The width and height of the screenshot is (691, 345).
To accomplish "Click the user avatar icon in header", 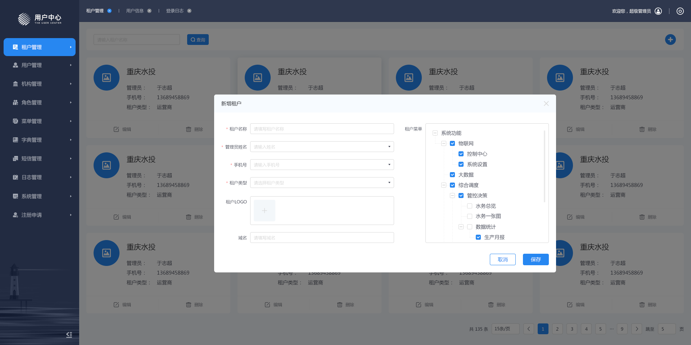I will pyautogui.click(x=658, y=11).
